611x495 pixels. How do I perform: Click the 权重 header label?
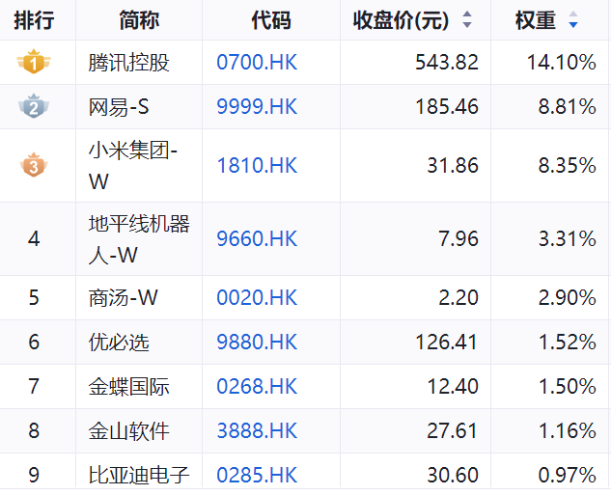[536, 20]
